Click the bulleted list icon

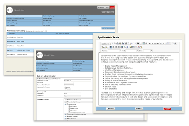(x=170, y=43)
